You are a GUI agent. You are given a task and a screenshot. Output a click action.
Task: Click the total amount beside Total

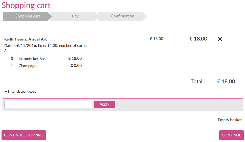tap(226, 82)
